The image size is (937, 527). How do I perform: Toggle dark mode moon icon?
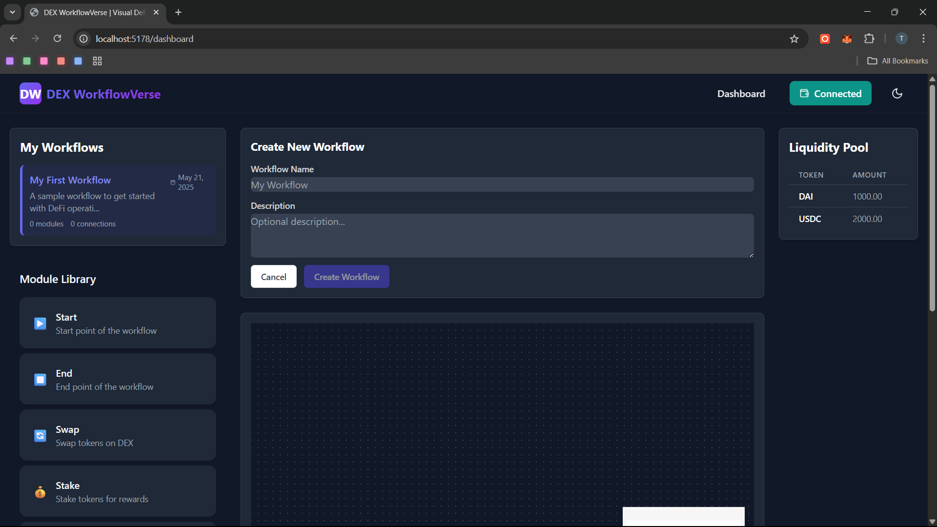[x=897, y=94]
